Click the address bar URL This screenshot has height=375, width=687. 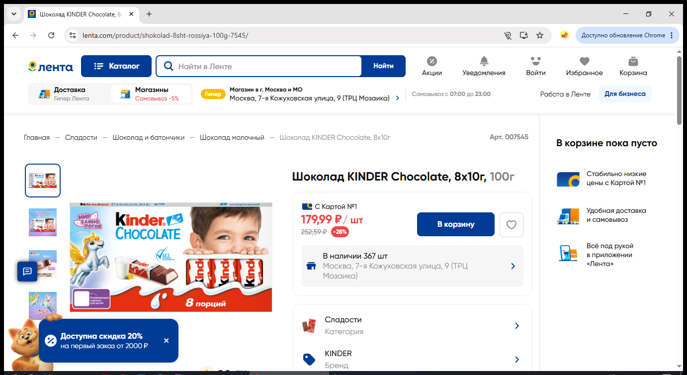click(165, 35)
